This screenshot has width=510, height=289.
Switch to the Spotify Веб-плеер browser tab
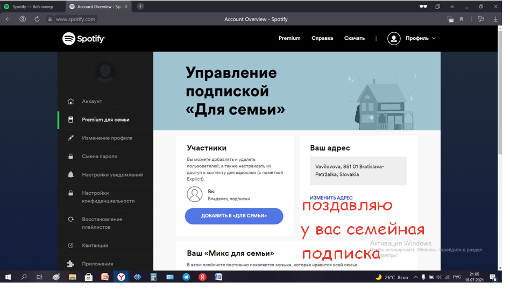32,6
